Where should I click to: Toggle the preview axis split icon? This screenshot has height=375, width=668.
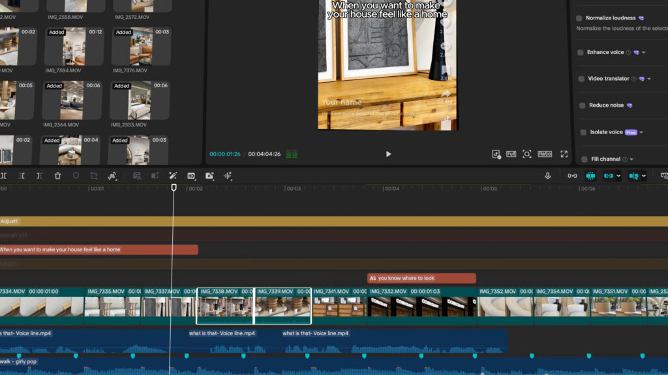(x=633, y=176)
